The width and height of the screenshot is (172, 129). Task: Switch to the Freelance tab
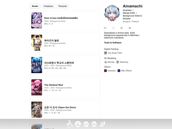click(x=48, y=6)
